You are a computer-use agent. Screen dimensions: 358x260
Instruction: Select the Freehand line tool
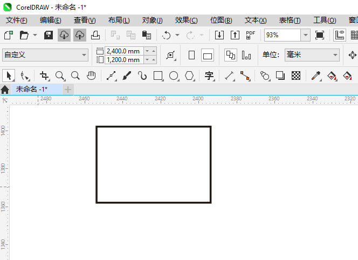(112, 76)
